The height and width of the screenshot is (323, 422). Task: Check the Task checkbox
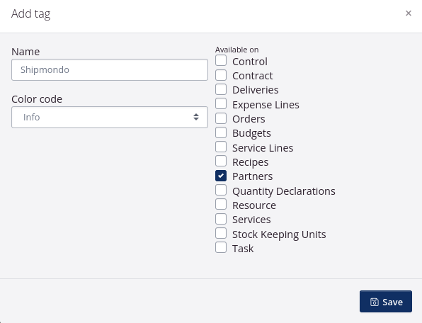(x=221, y=247)
